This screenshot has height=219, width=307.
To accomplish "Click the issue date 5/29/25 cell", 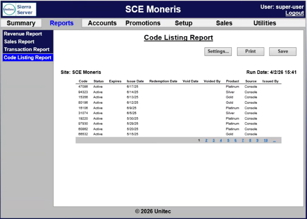I will (x=132, y=124).
